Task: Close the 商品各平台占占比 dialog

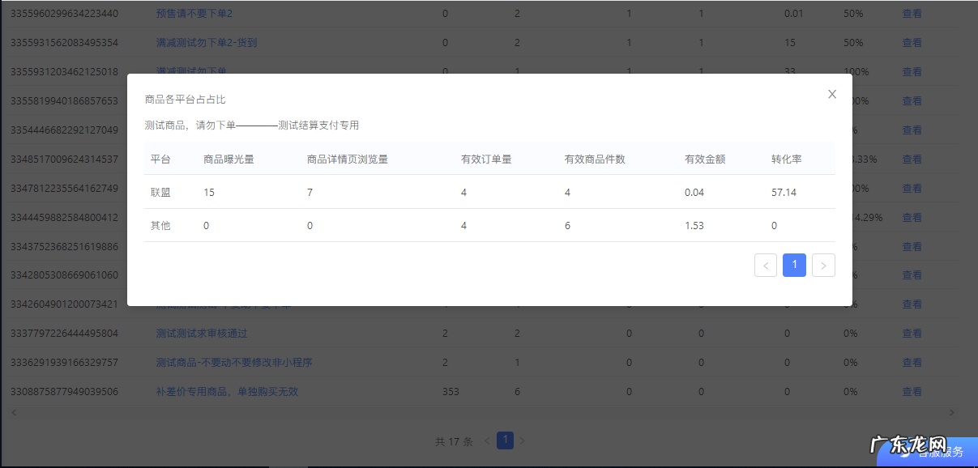Action: (831, 94)
